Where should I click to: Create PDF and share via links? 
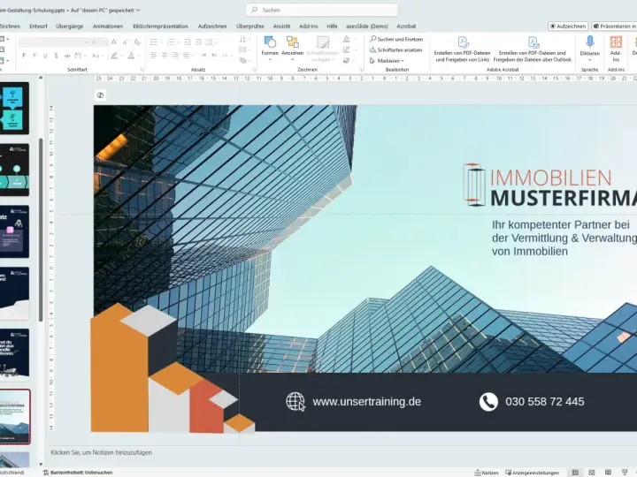click(x=463, y=49)
